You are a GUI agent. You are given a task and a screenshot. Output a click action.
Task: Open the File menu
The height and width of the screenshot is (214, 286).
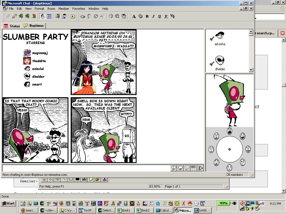tap(11, 9)
